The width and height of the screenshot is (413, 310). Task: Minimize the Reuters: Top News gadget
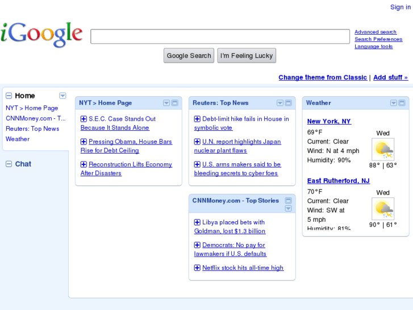pyautogui.click(x=289, y=103)
